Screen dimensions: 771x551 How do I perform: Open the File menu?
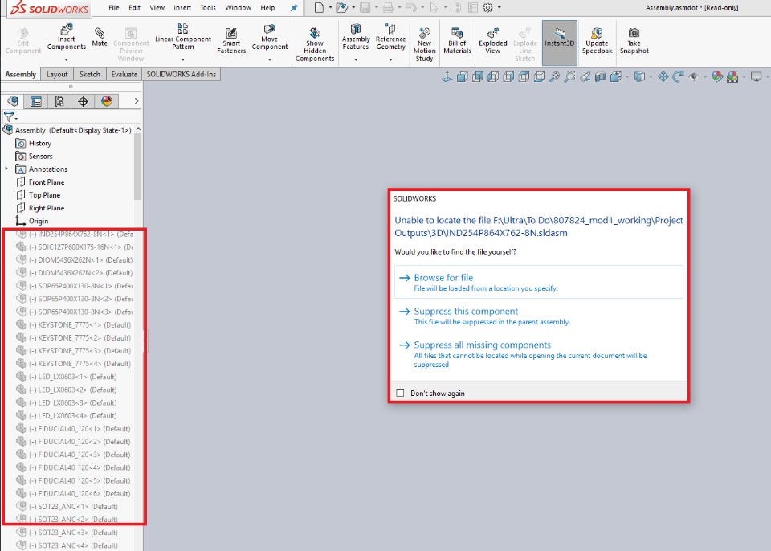click(113, 8)
